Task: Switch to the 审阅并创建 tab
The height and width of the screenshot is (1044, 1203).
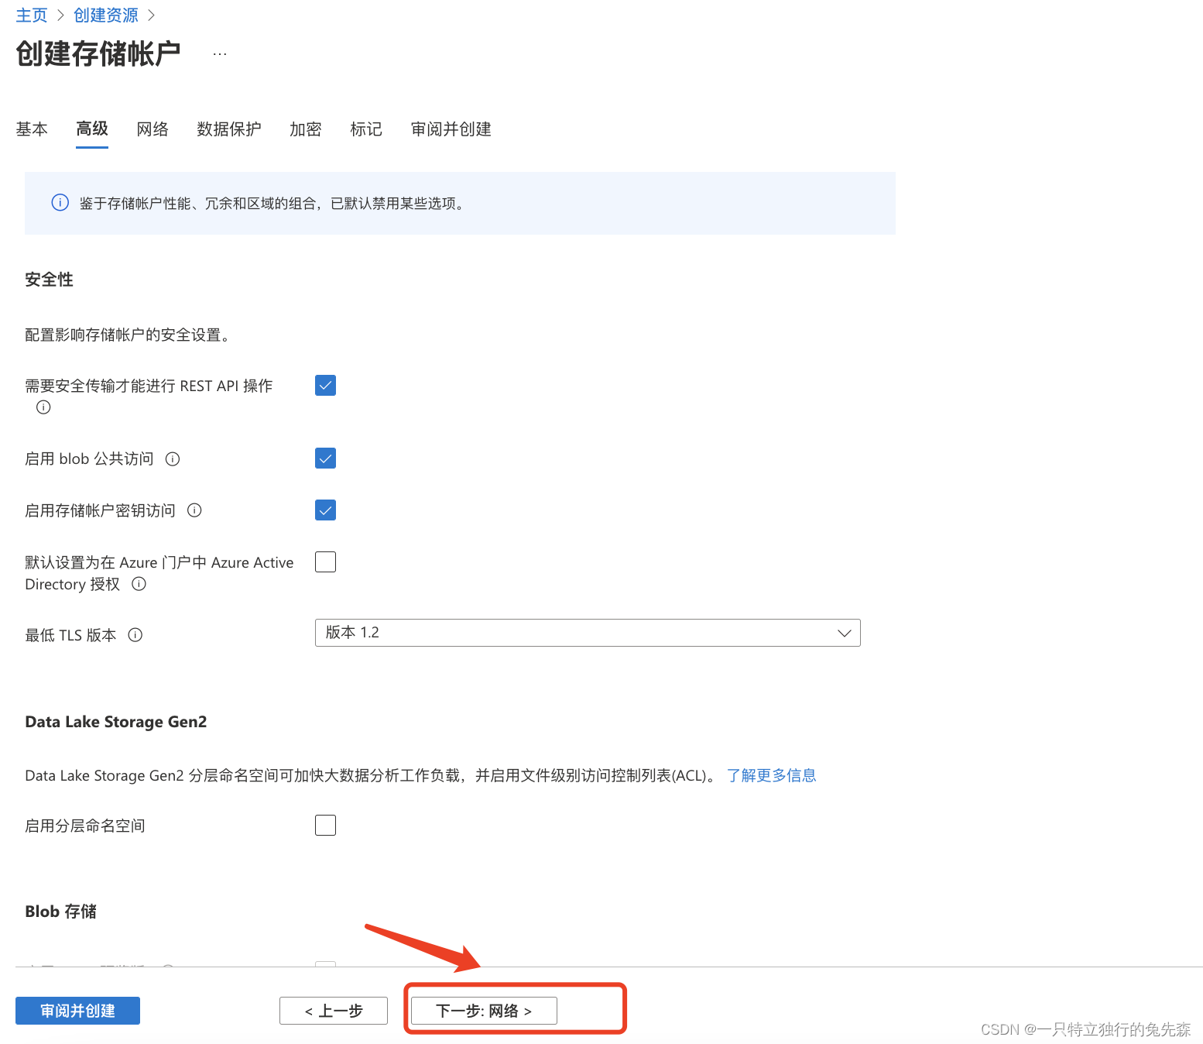Action: coord(451,129)
